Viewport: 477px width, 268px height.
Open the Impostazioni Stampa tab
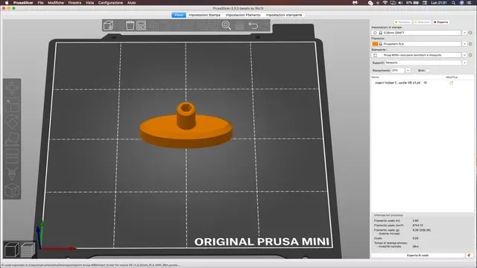click(204, 15)
